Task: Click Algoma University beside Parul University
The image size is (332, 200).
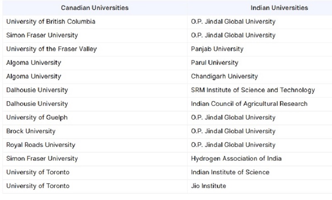Action: [x=34, y=63]
